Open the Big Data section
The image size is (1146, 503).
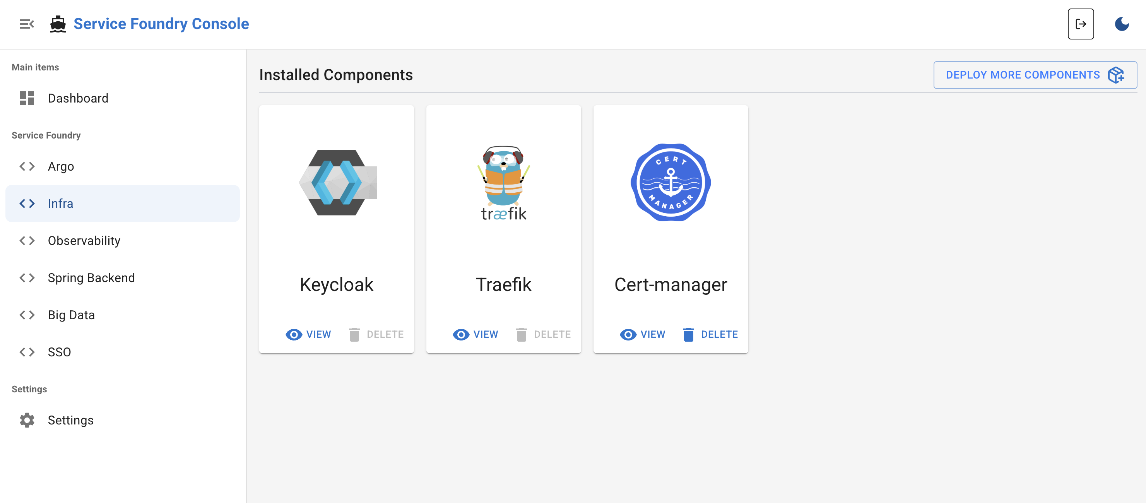122,315
